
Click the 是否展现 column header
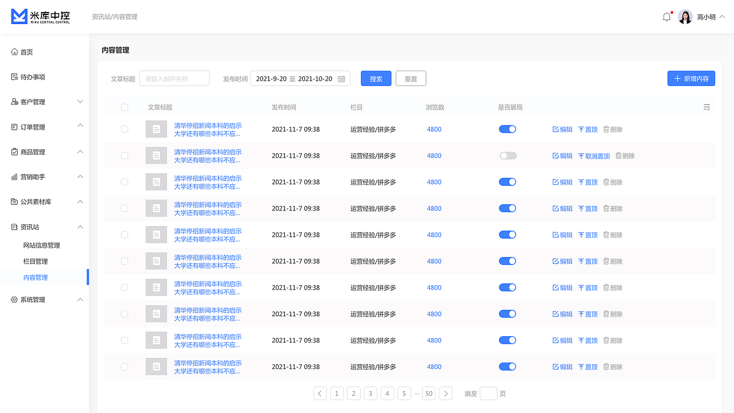tap(510, 107)
